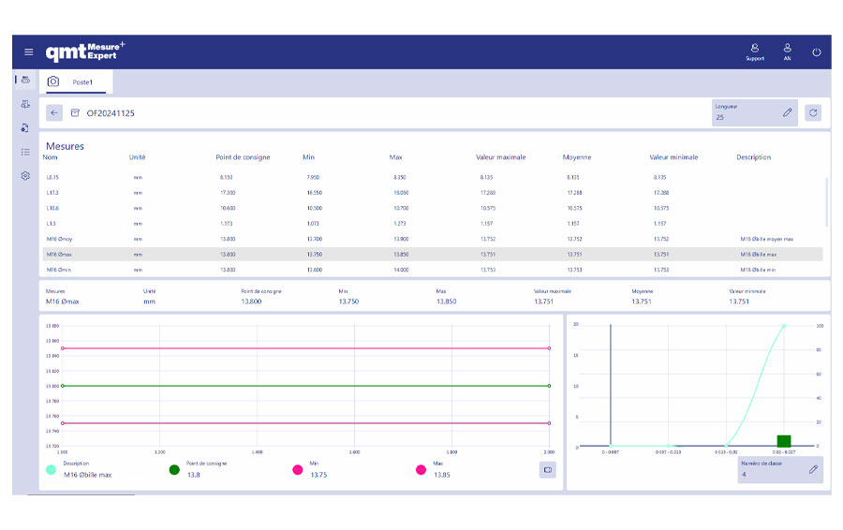The height and width of the screenshot is (530, 843).
Task: Toggle the pink Min legend marker
Action: tap(298, 469)
